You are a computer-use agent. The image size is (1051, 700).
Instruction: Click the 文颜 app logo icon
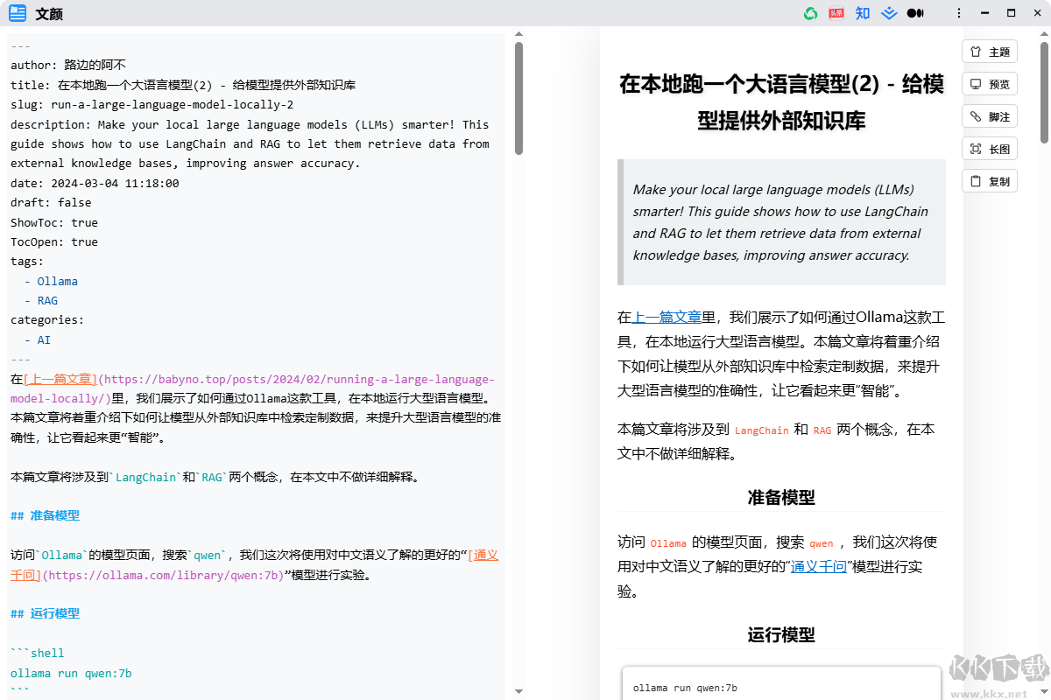tap(18, 13)
